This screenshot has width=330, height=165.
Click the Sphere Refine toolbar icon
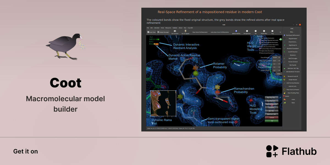236,31
